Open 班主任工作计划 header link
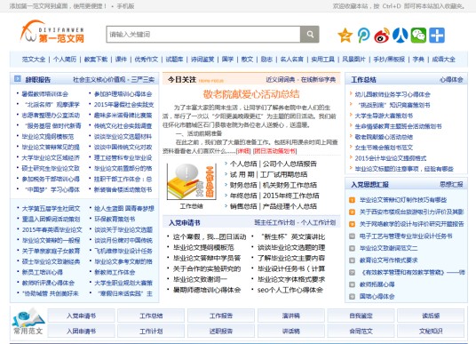The height and width of the screenshot is (344, 476). pyautogui.click(x=274, y=222)
